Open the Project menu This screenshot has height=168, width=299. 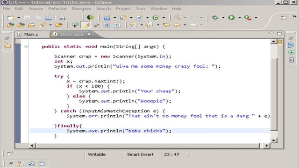tap(123, 9)
